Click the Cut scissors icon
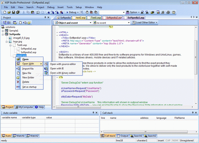Screen dimensions: 199x143 point(24,12)
